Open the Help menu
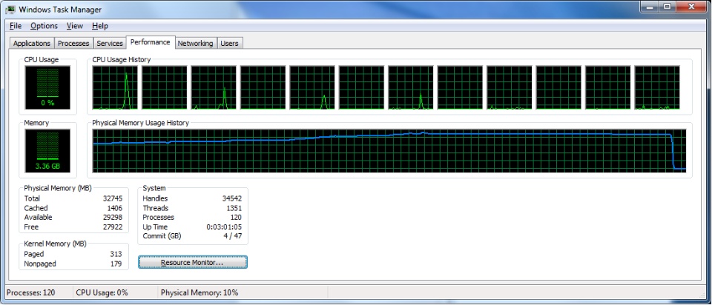The height and width of the screenshot is (305, 712). [100, 26]
